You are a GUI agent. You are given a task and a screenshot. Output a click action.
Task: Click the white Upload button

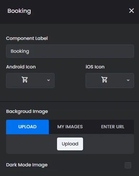click(x=70, y=144)
